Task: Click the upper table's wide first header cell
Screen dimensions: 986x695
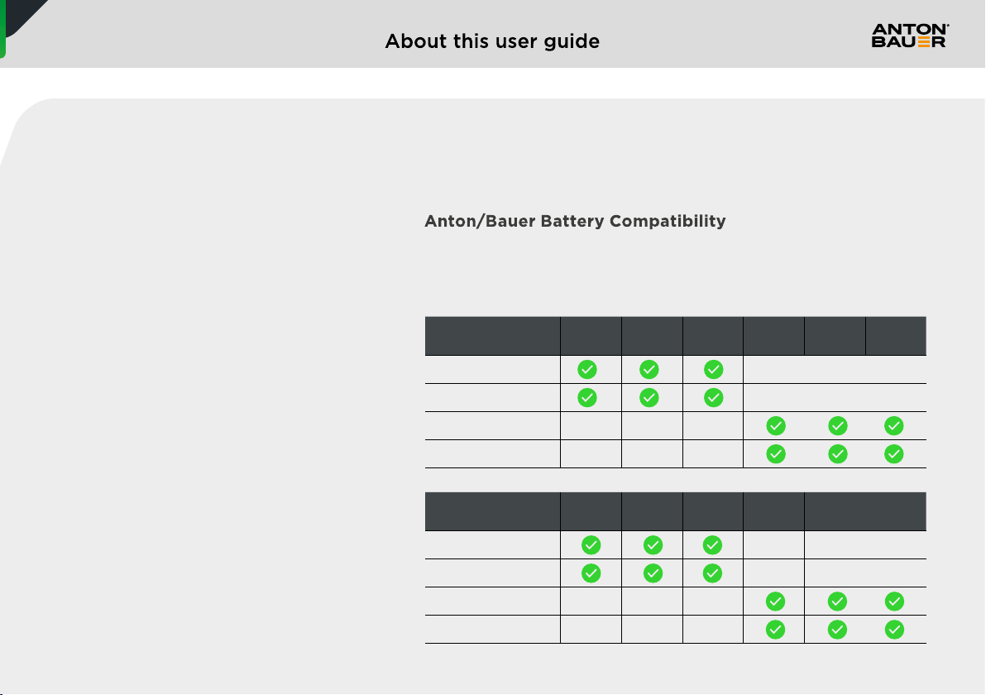Action: click(x=492, y=336)
